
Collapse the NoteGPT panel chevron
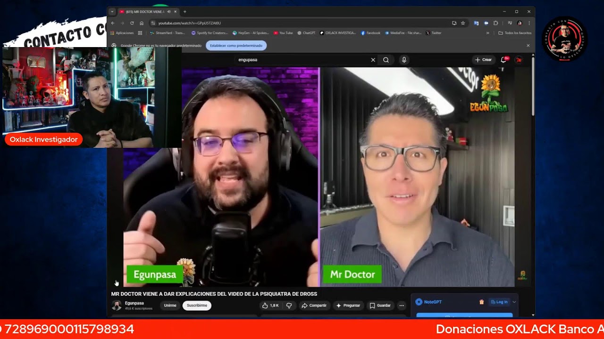(x=514, y=302)
